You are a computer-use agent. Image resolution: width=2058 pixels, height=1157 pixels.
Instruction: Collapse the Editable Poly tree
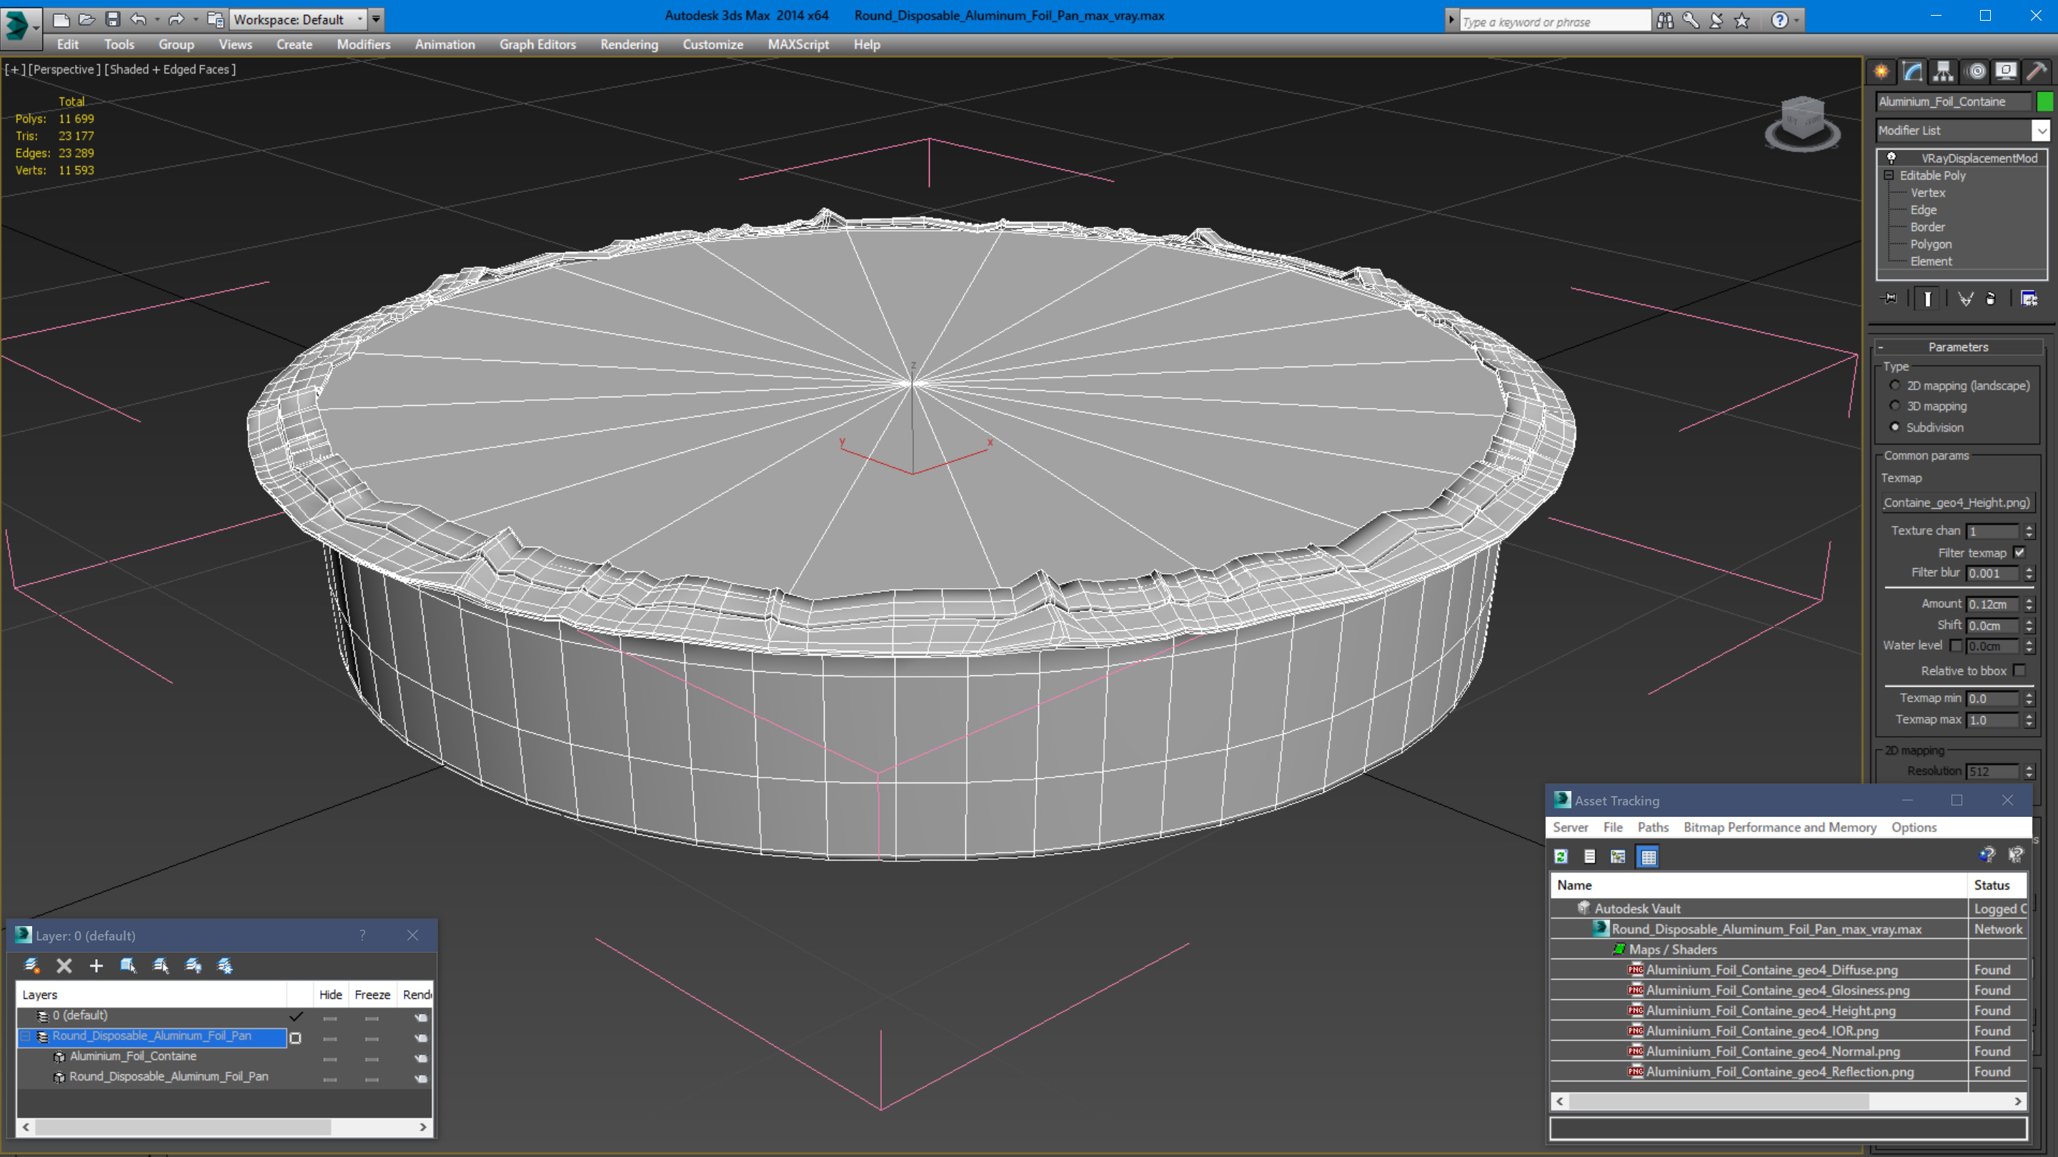pos(1889,175)
